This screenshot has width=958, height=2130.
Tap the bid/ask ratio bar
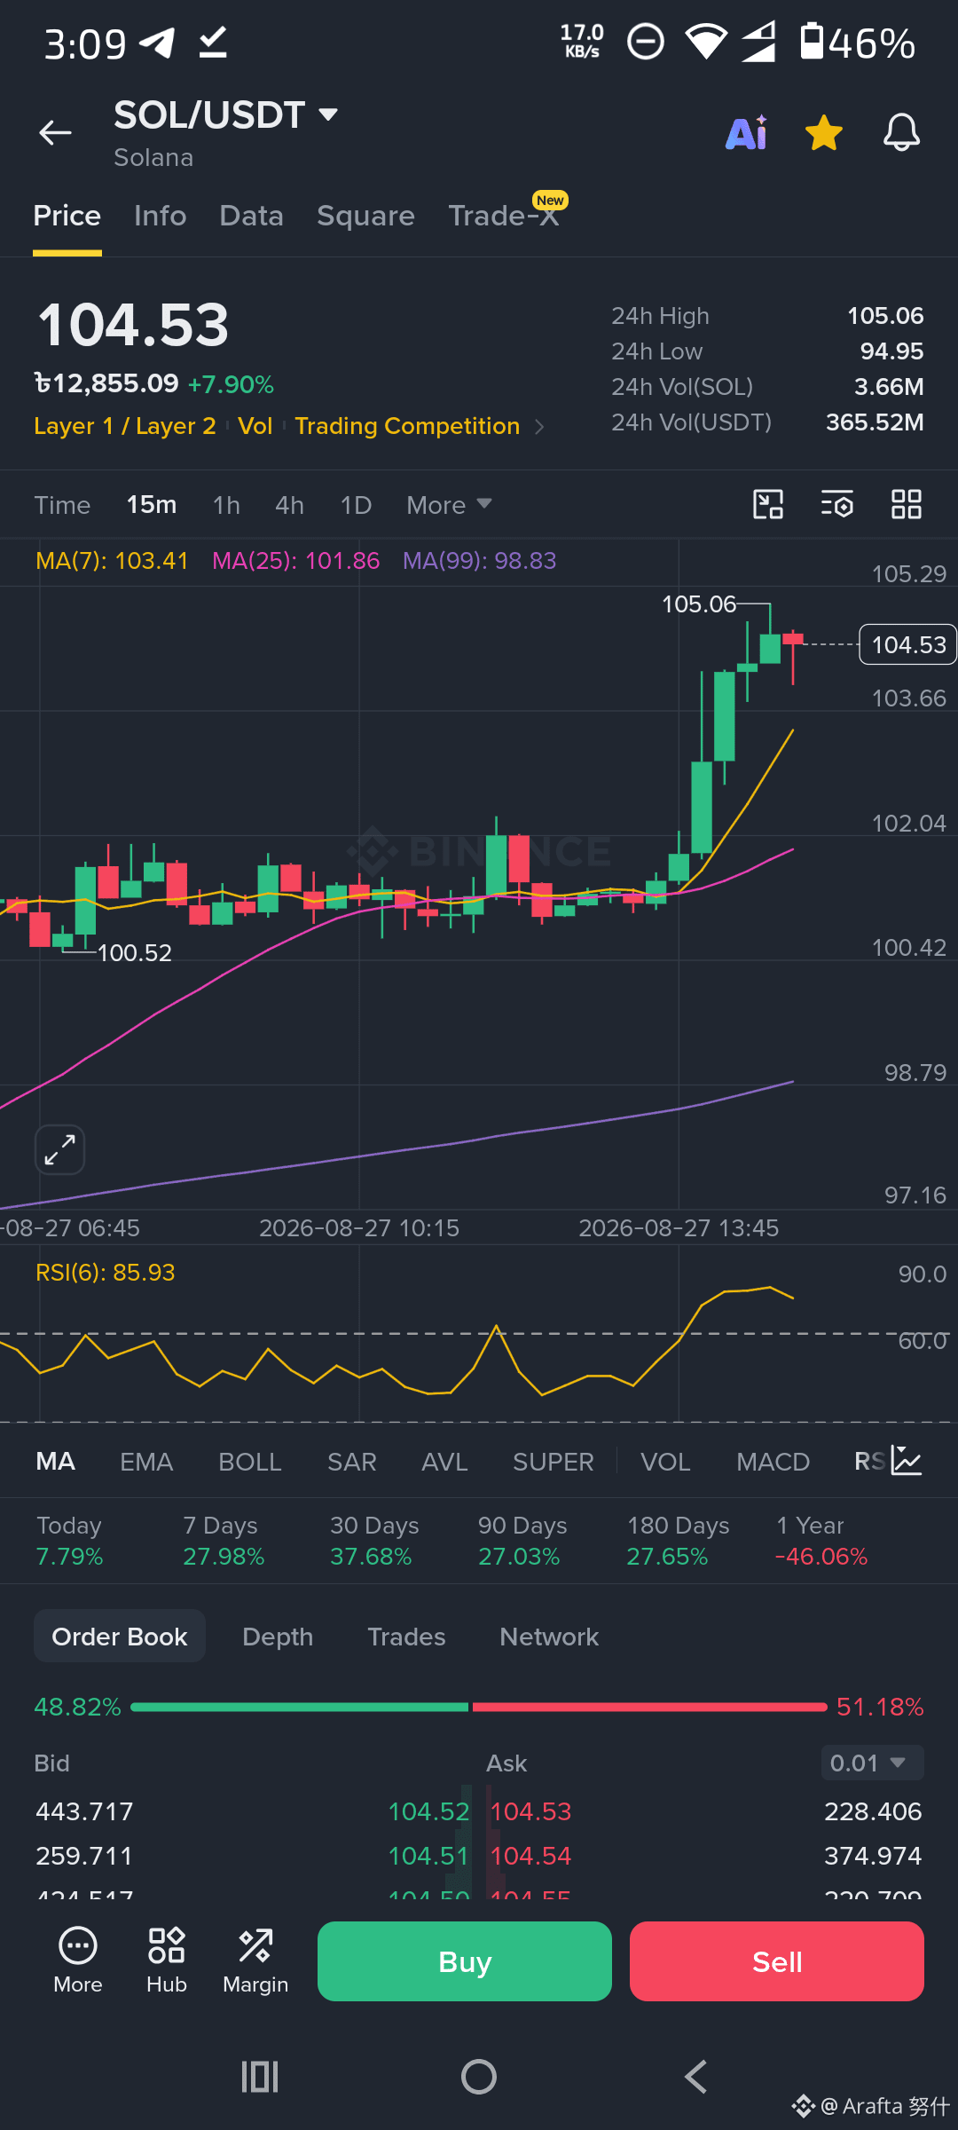(479, 1707)
